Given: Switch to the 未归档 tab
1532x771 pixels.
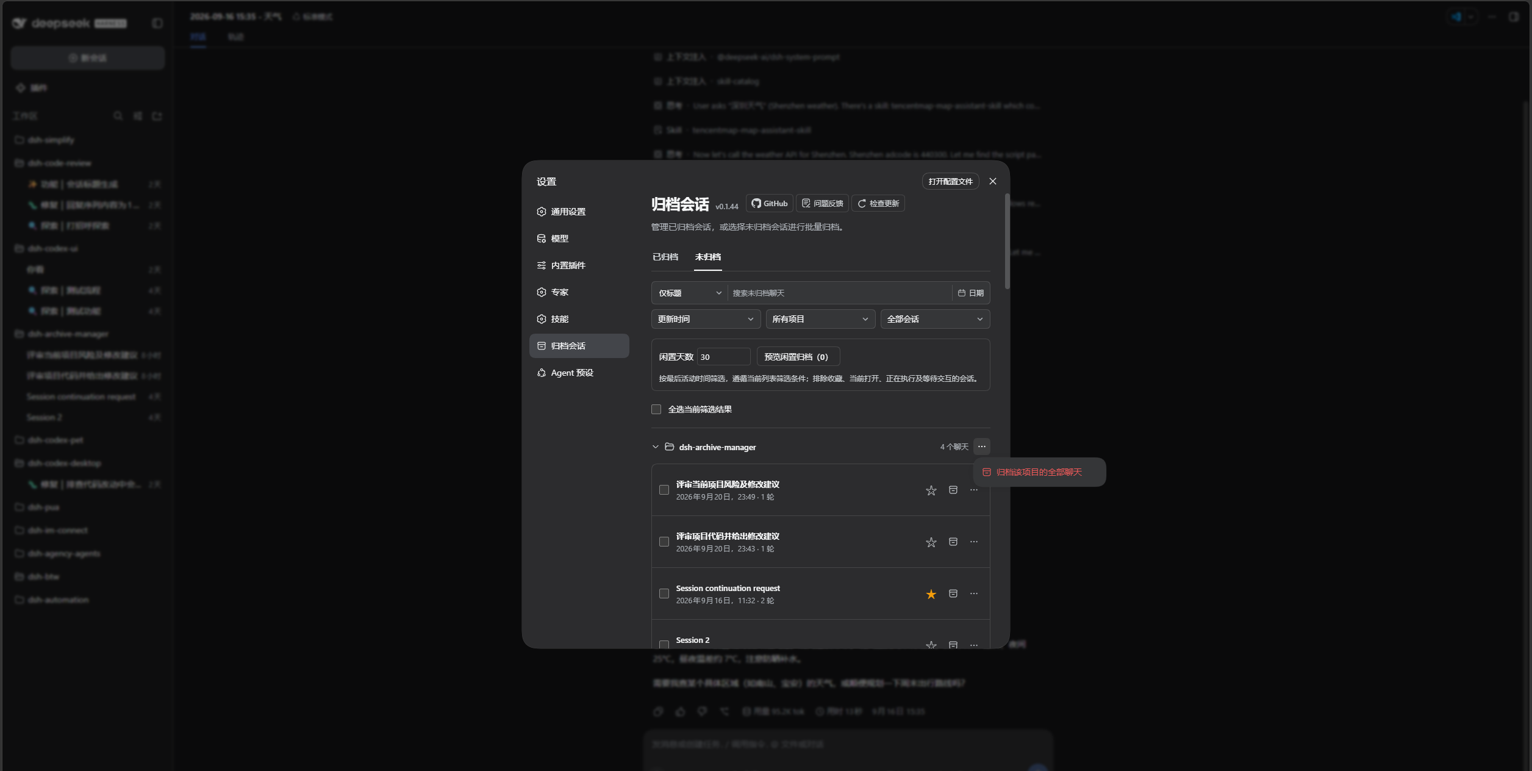Looking at the screenshot, I should [x=707, y=257].
